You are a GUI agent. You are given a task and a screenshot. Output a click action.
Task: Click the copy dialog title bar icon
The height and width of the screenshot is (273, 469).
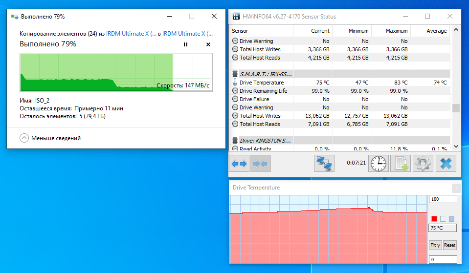tap(15, 17)
